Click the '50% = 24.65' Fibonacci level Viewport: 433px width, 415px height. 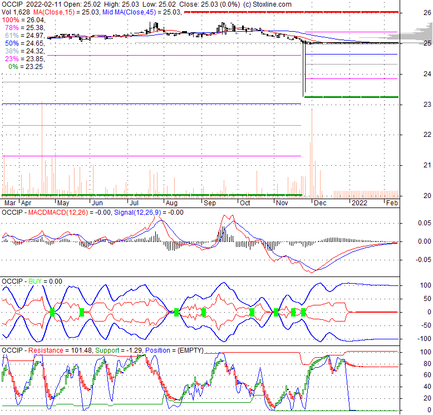(x=25, y=43)
